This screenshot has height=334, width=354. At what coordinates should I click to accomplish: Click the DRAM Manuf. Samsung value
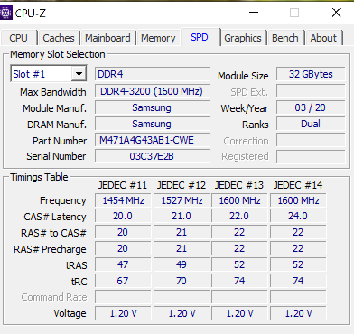[152, 124]
